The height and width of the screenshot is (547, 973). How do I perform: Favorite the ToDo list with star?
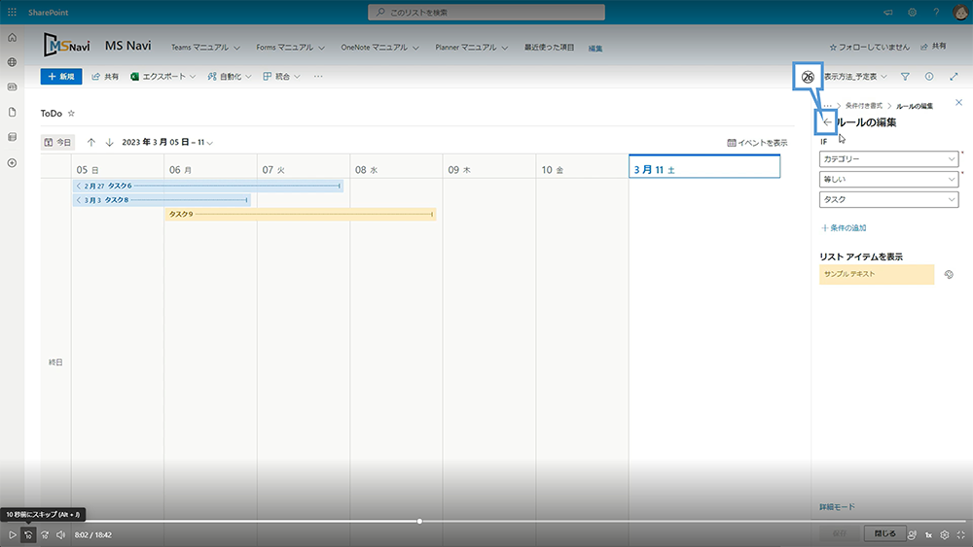click(x=71, y=114)
